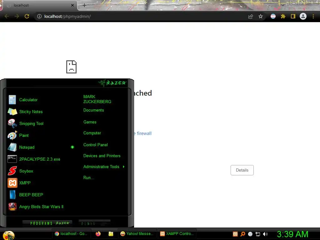Viewport: 320px width, 240px height.
Task: Open the Run... dialog entry
Action: click(x=89, y=178)
